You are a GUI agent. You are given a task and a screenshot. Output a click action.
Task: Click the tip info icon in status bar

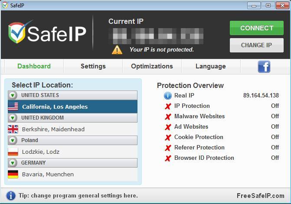(x=11, y=196)
